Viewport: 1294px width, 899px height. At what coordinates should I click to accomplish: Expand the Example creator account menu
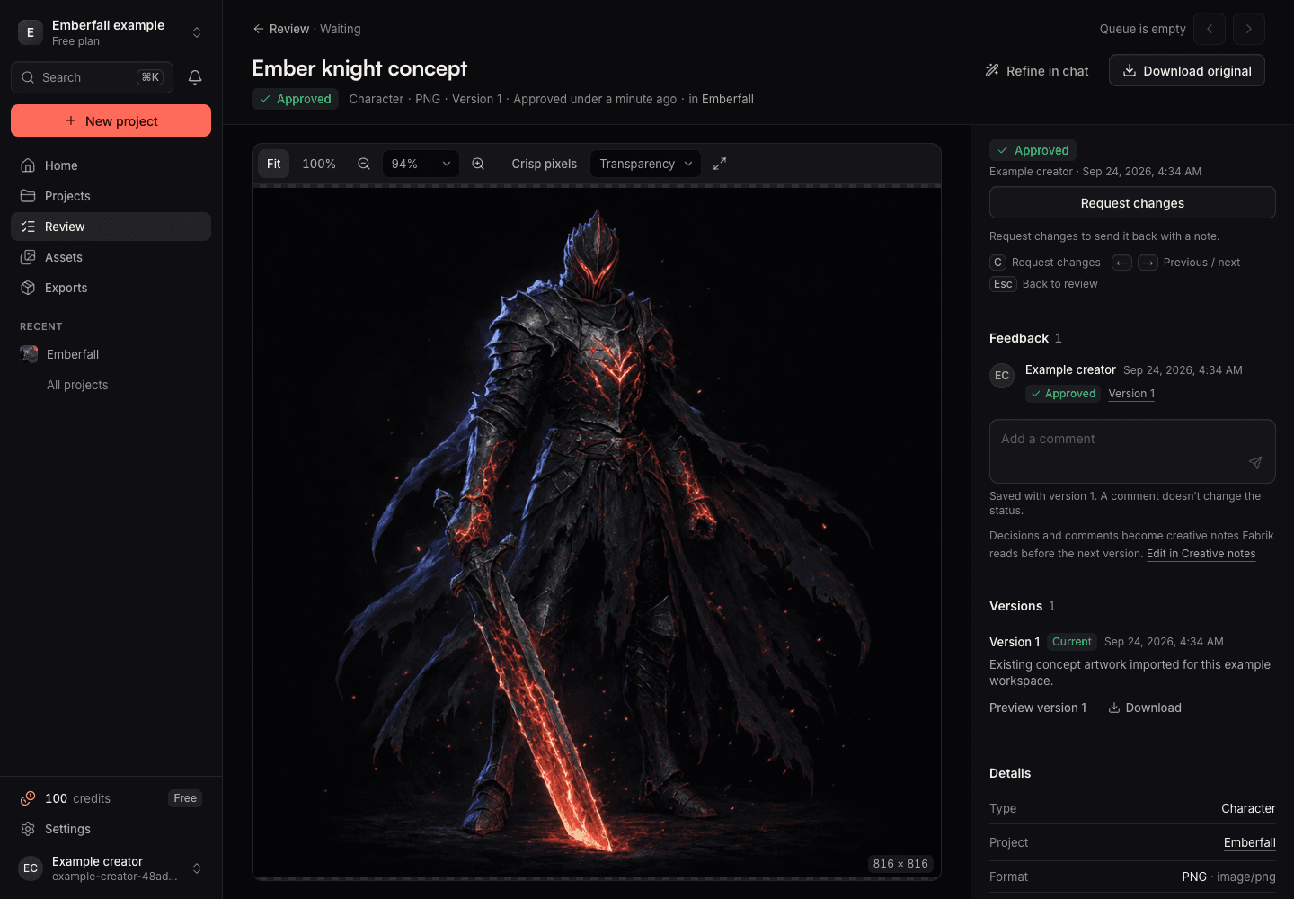111,868
